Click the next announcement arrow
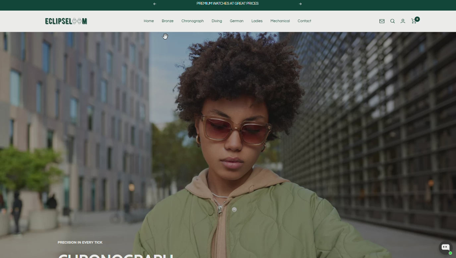456x258 pixels. pyautogui.click(x=300, y=4)
